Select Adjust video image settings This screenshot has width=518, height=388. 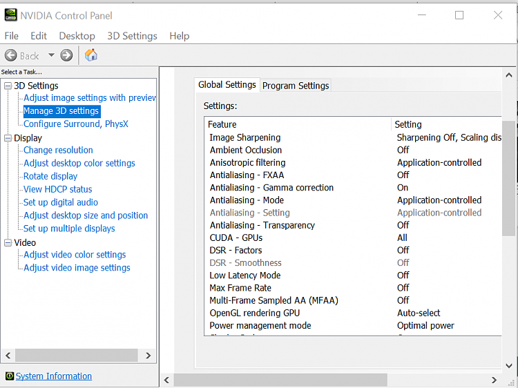tap(77, 268)
